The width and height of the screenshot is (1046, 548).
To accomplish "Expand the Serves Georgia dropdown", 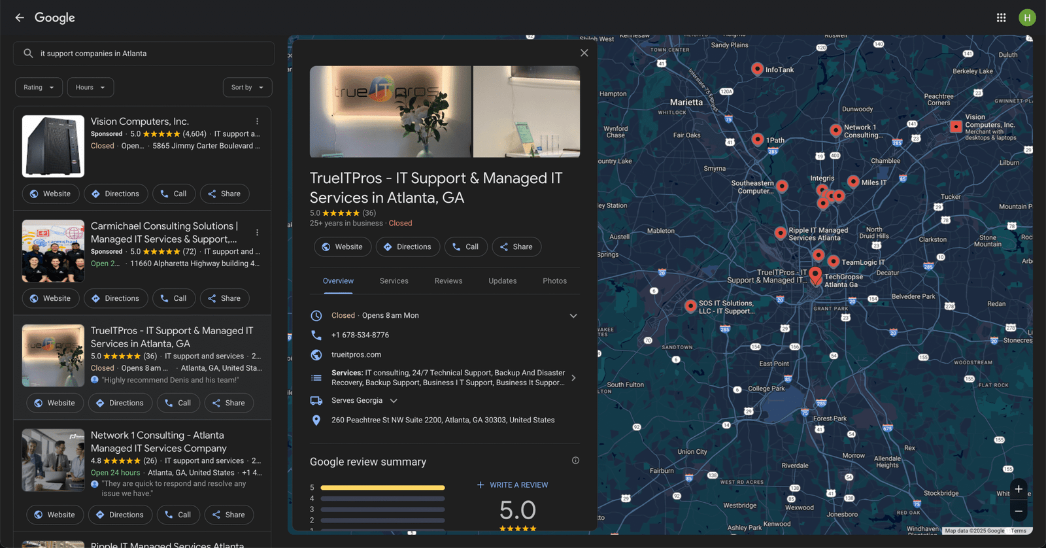I will 394,401.
